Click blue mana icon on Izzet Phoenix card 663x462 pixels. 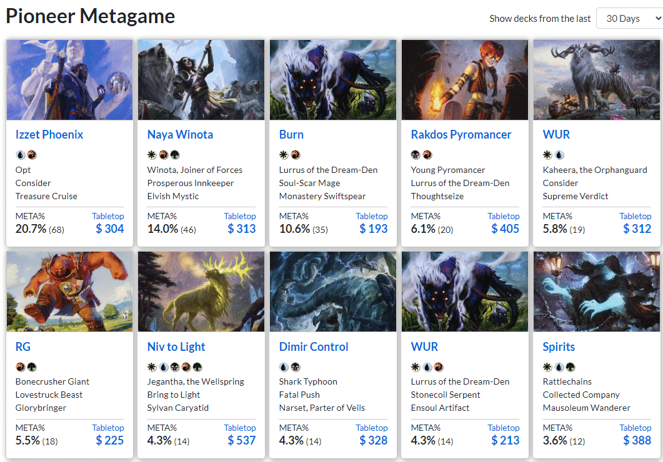[x=20, y=155]
